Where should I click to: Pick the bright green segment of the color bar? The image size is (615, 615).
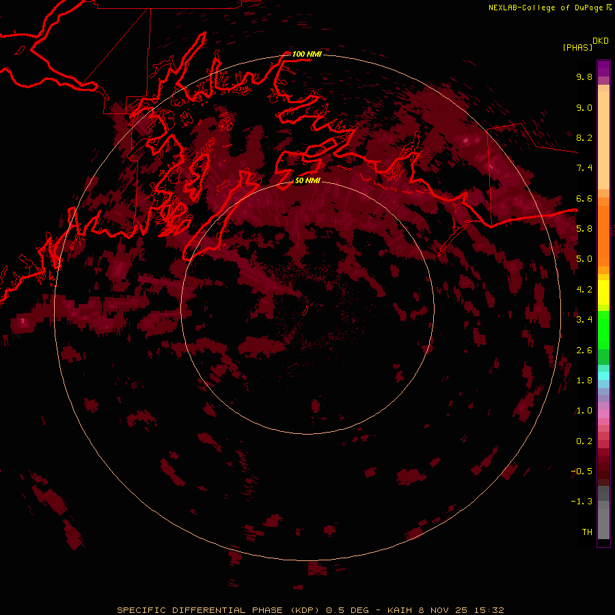[603, 329]
